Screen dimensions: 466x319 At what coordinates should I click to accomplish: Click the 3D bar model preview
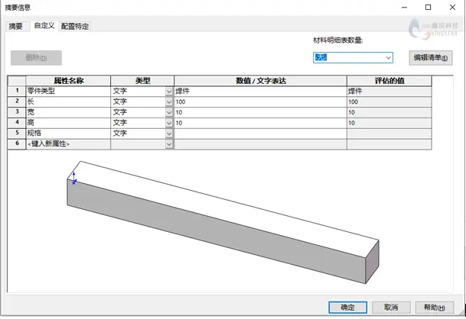[x=223, y=222]
